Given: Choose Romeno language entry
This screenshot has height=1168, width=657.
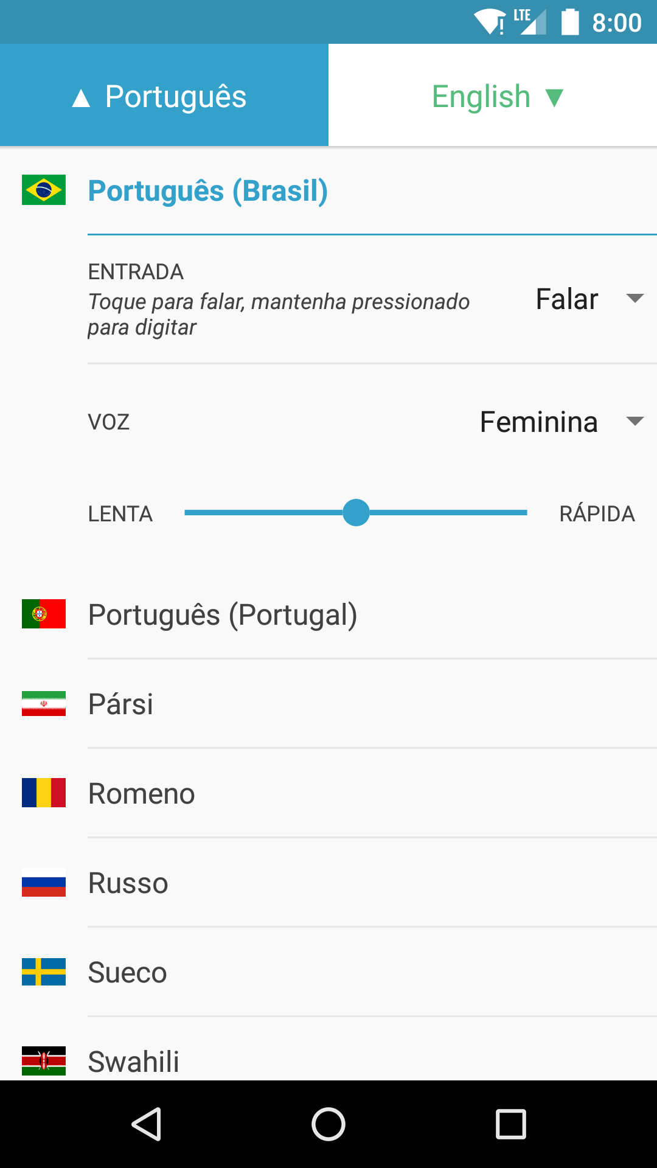Looking at the screenshot, I should (x=142, y=793).
